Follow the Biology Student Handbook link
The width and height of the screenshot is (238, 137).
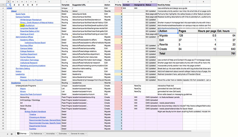[x=35, y=112]
